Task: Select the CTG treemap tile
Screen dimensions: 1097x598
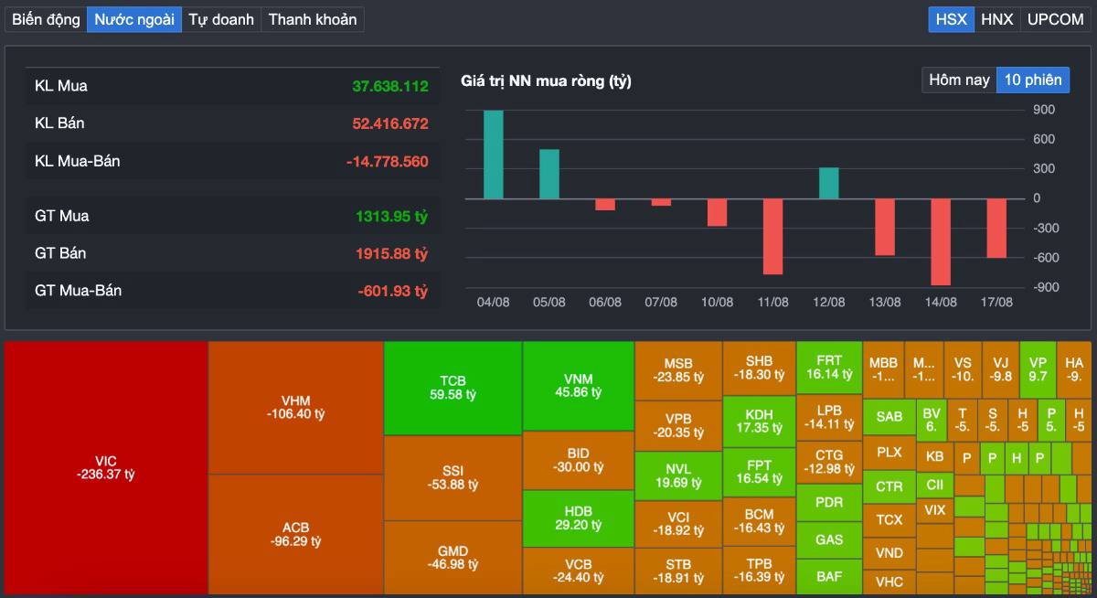Action: pos(829,462)
